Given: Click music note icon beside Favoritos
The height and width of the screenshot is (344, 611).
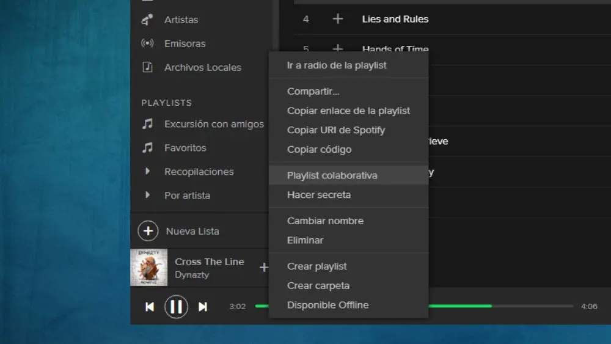Looking at the screenshot, I should pyautogui.click(x=147, y=148).
